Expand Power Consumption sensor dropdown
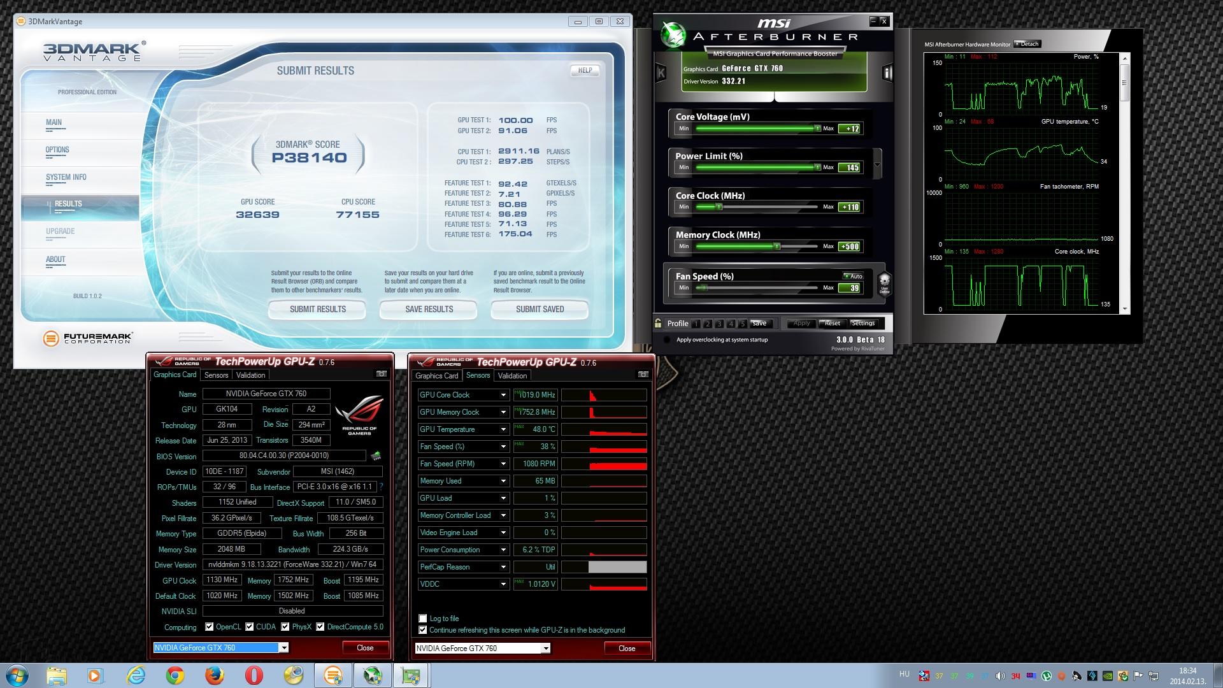 (x=503, y=550)
